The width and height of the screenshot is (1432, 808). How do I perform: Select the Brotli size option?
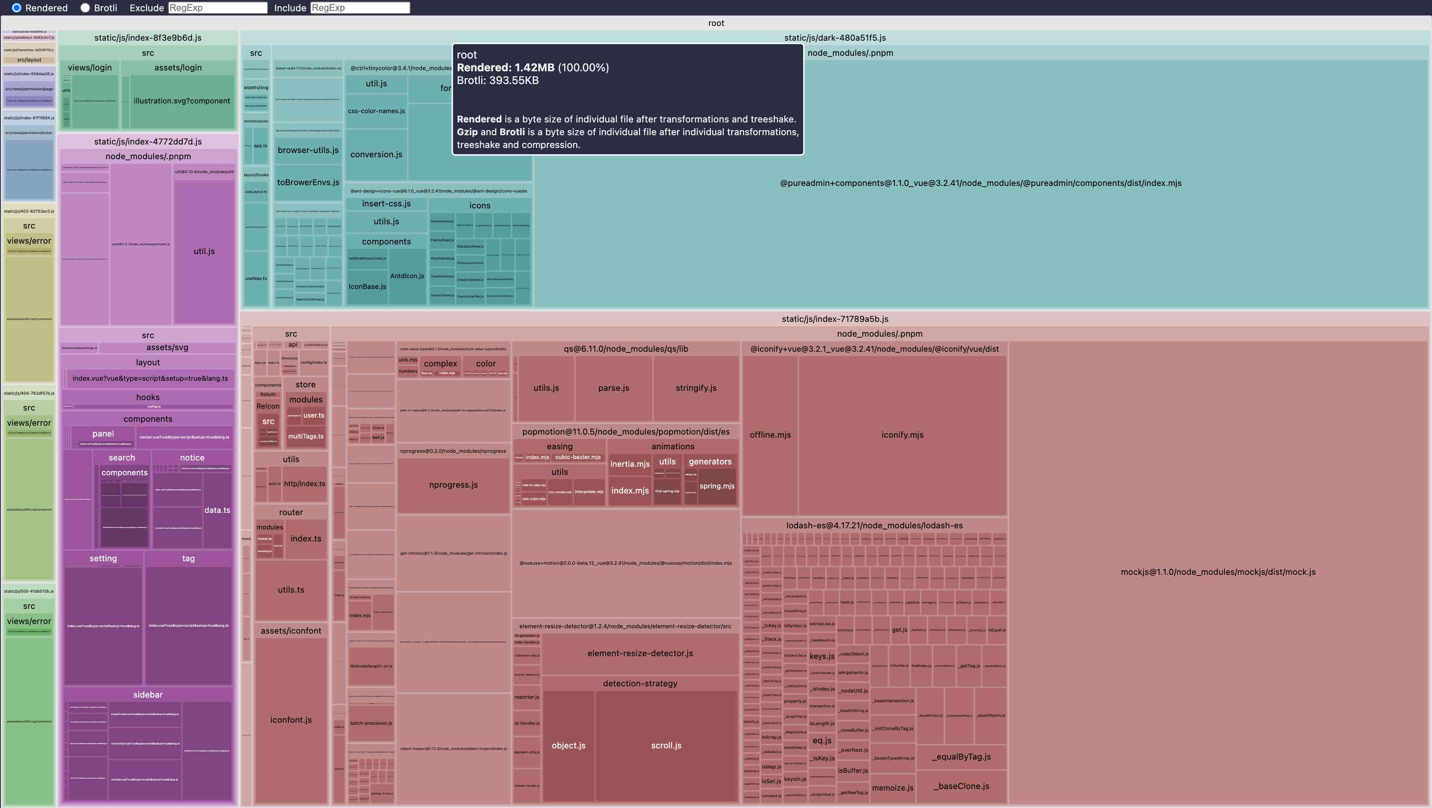coord(85,8)
